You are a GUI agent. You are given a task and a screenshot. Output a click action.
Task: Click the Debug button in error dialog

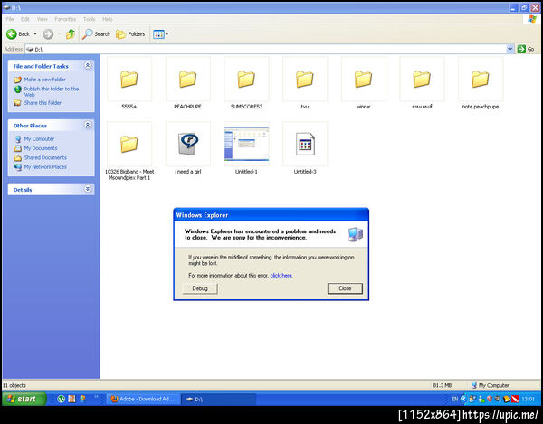coord(200,288)
